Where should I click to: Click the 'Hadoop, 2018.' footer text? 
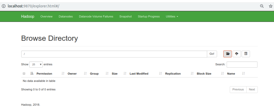pyautogui.click(x=30, y=105)
